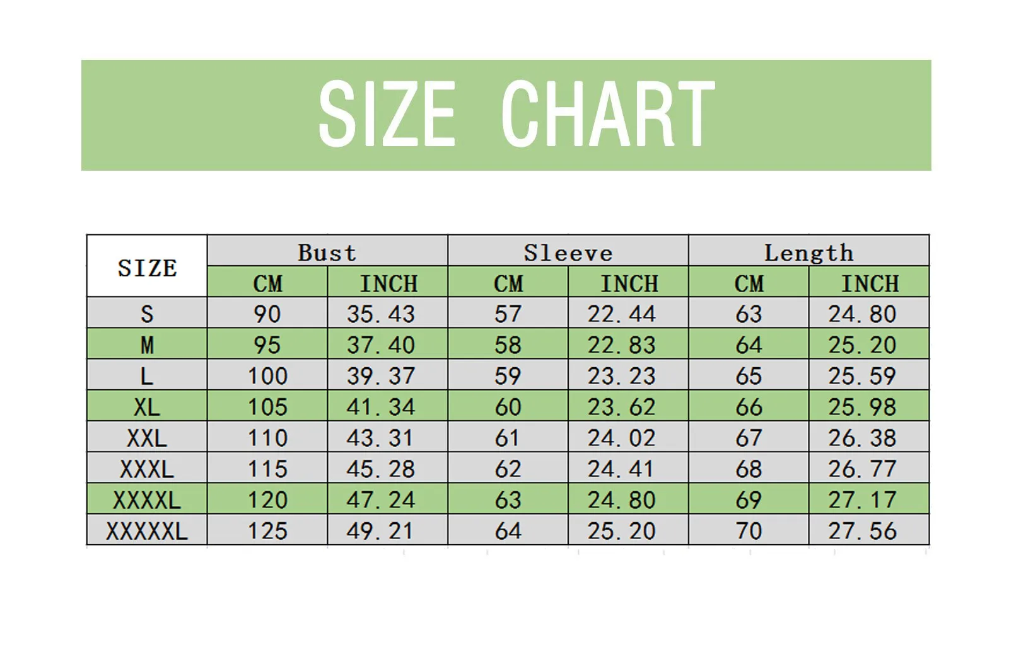The width and height of the screenshot is (1009, 667).
Task: Click bust value 100 in the L row
Action: 267,375
